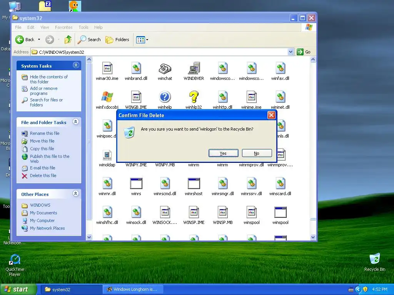Open Recycle Bin on the desktop

(x=375, y=262)
